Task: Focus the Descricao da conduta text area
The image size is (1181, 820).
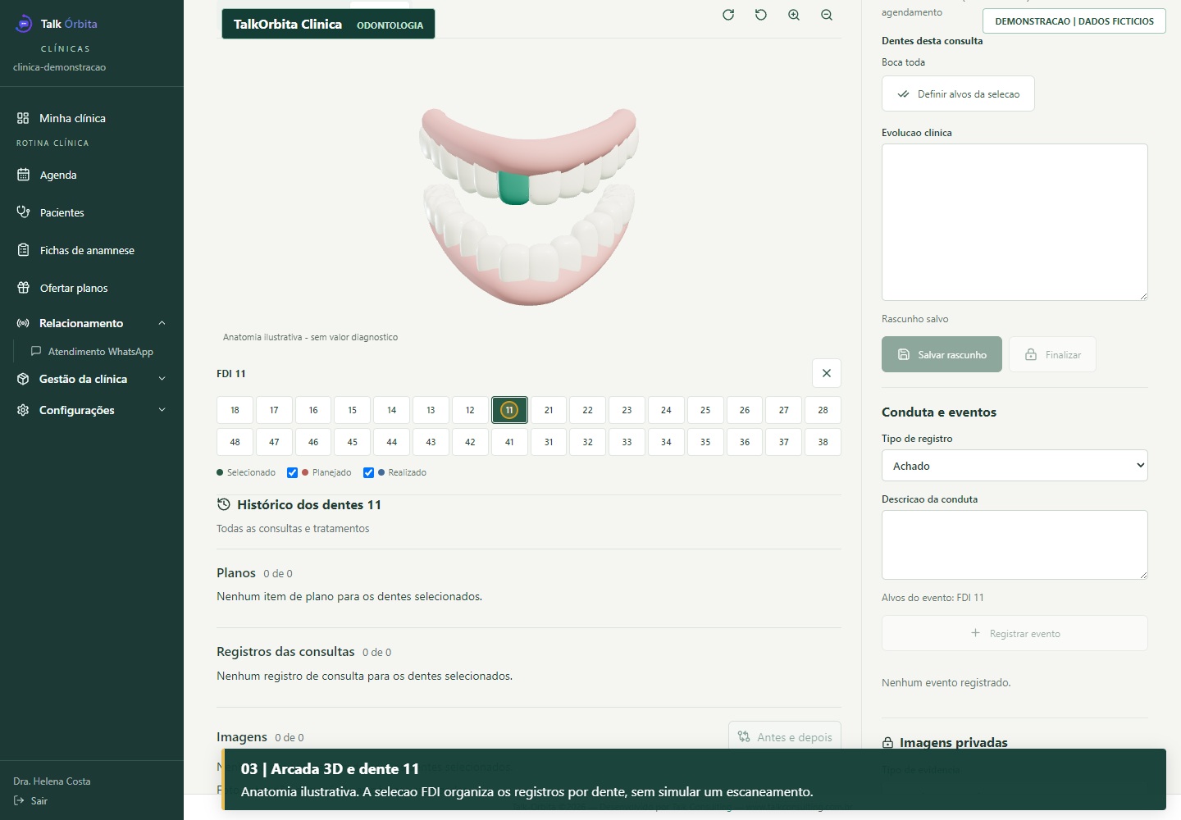Action: point(1015,544)
